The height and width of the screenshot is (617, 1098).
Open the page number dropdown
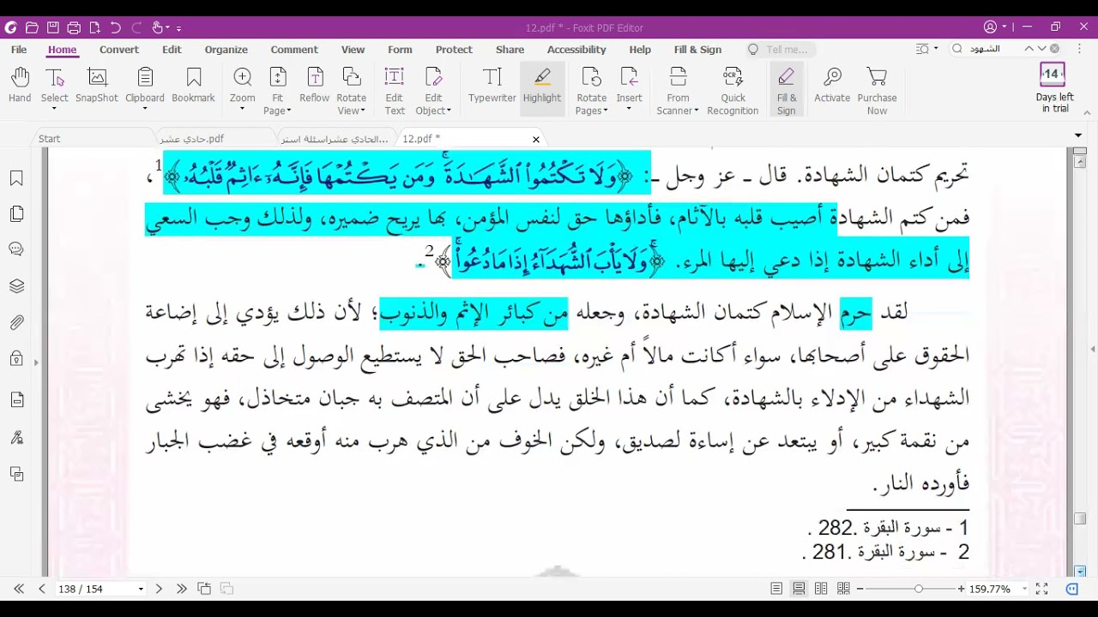141,590
